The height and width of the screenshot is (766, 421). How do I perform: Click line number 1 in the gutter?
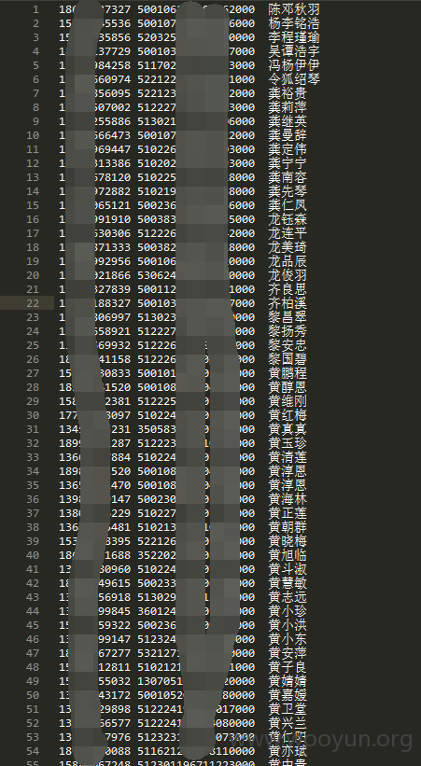coord(36,9)
